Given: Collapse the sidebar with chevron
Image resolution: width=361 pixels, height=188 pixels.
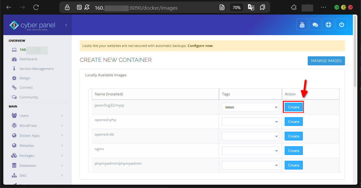Looking at the screenshot, I should click(66, 25).
